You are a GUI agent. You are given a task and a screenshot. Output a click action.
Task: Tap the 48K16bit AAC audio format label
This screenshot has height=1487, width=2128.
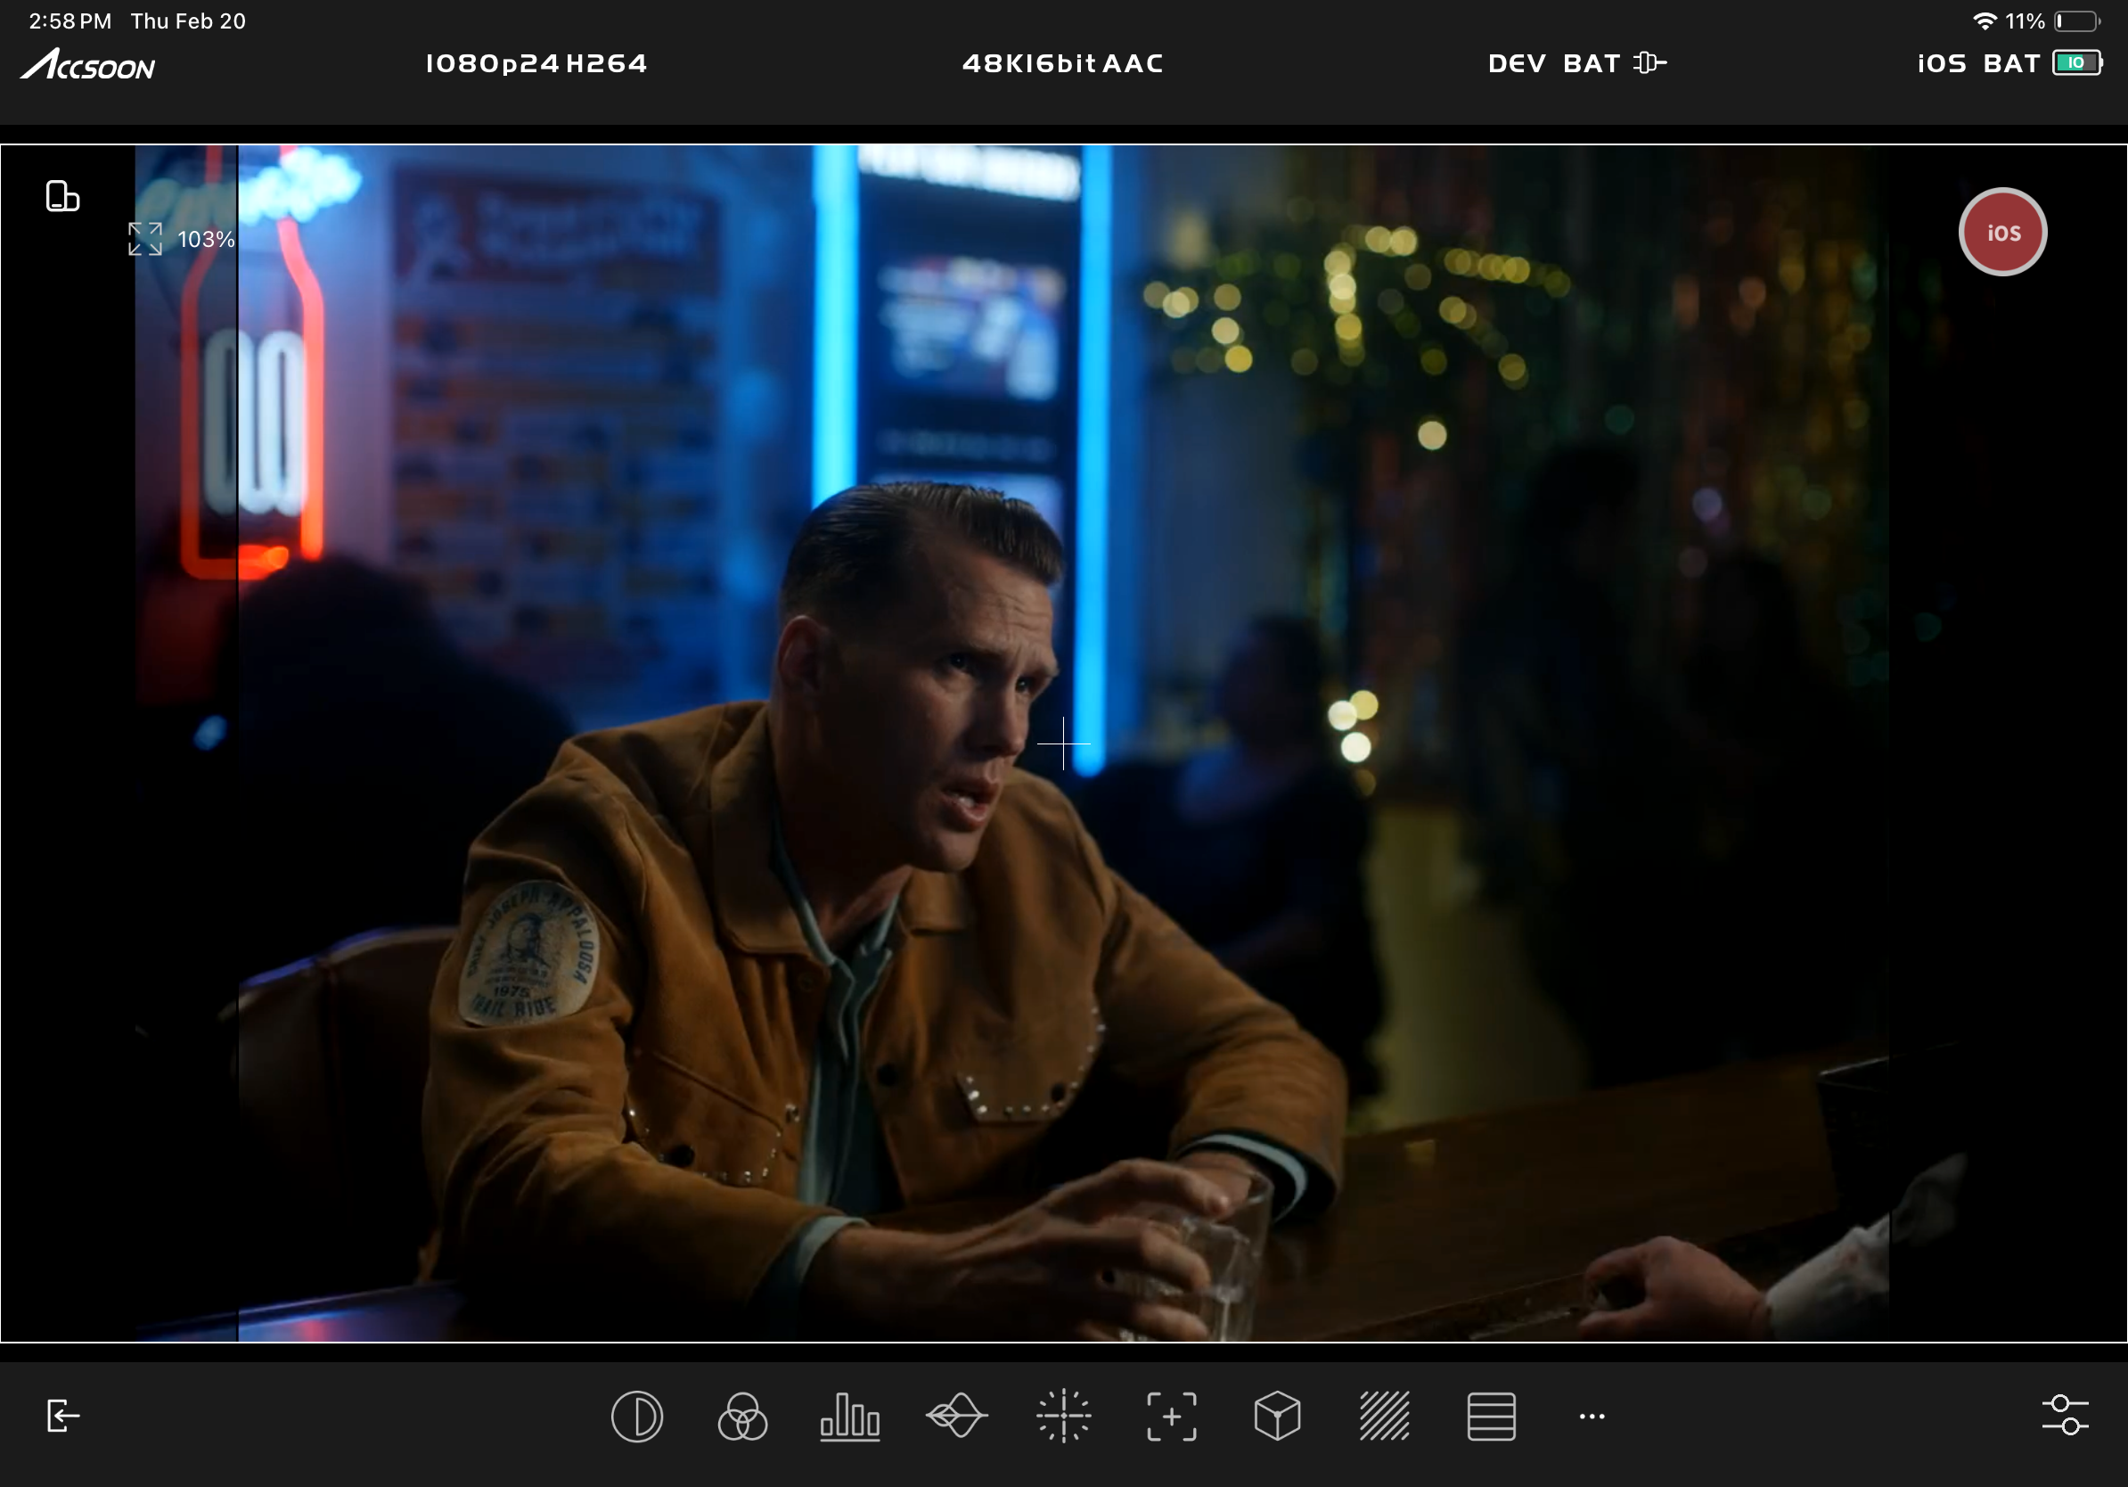(1063, 63)
